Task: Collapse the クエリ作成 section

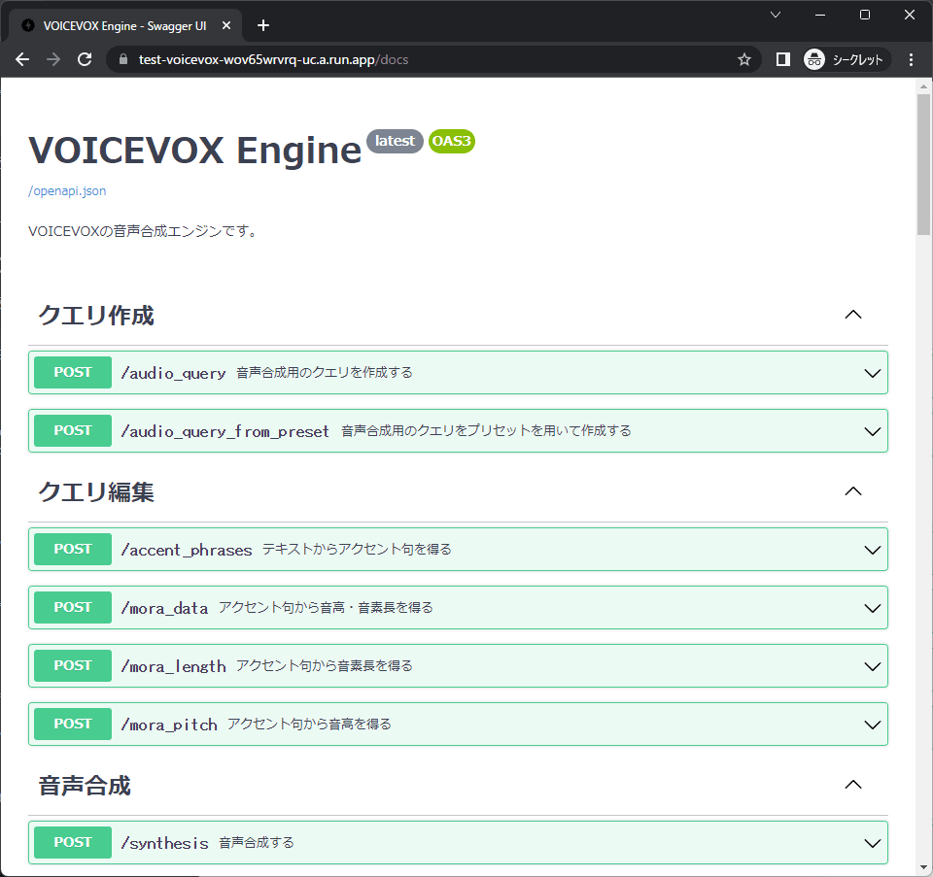Action: [x=853, y=315]
